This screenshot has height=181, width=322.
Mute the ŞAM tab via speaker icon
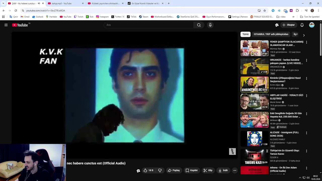click(x=39, y=4)
